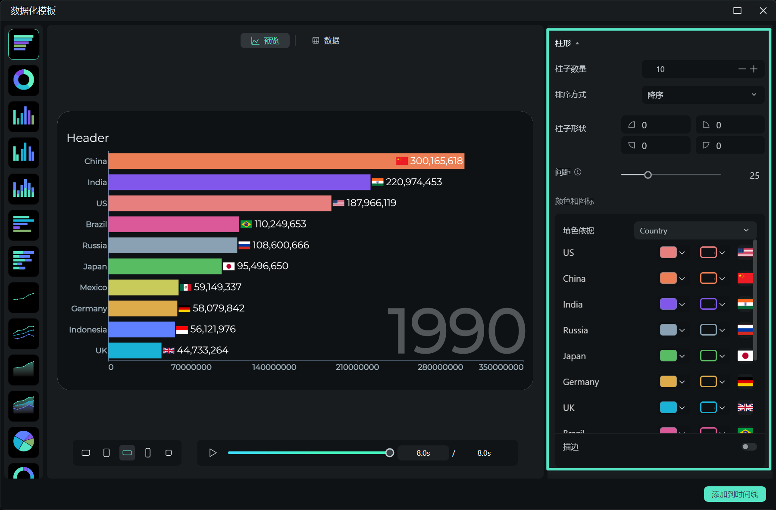Select the pie chart template icon
The height and width of the screenshot is (510, 776).
24,442
